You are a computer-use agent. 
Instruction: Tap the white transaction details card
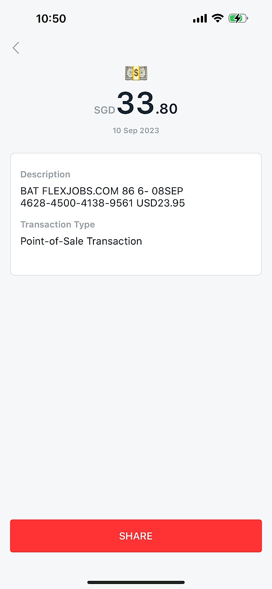136,261
